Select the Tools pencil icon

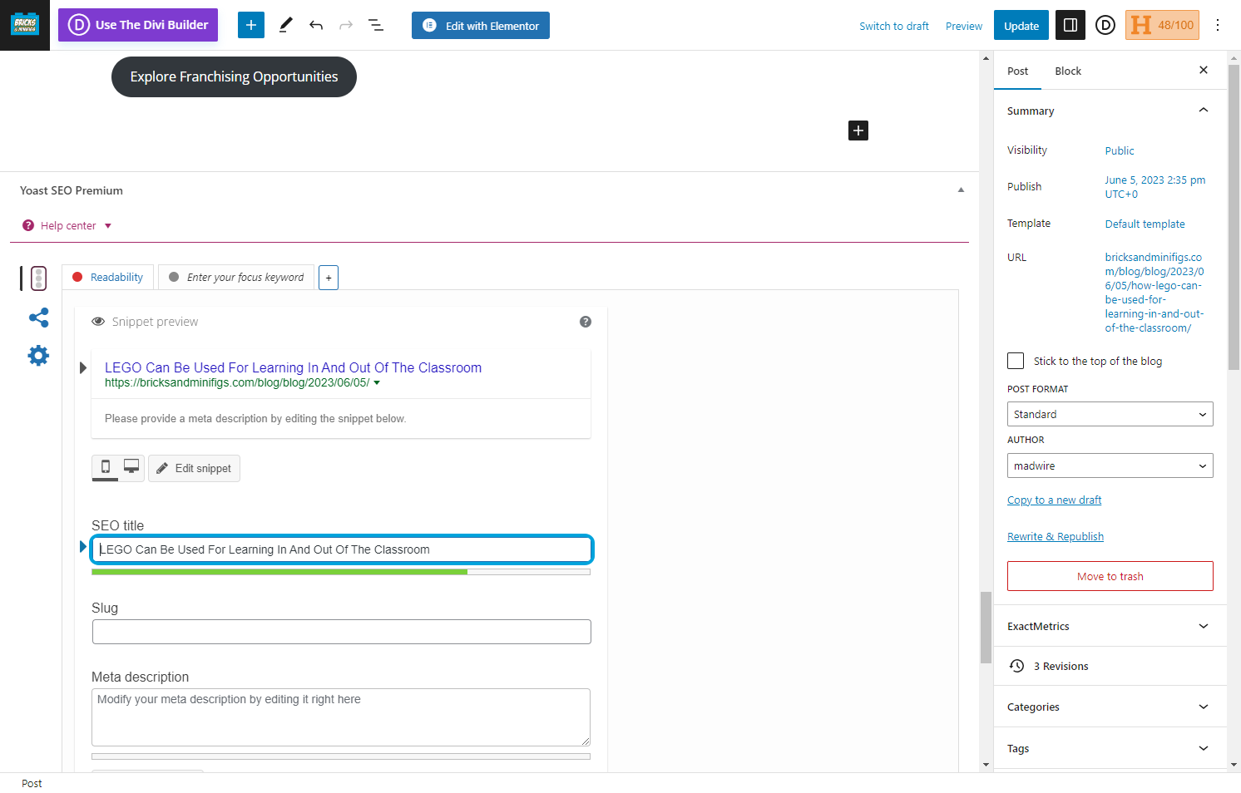pyautogui.click(x=285, y=25)
